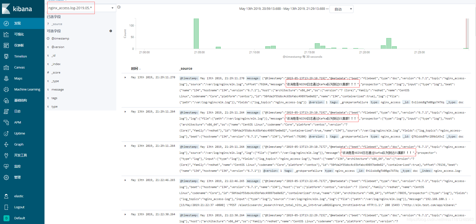Screen dimensions: 476x224
Task: Select the 可视化 menu item
Action: click(x=19, y=34)
